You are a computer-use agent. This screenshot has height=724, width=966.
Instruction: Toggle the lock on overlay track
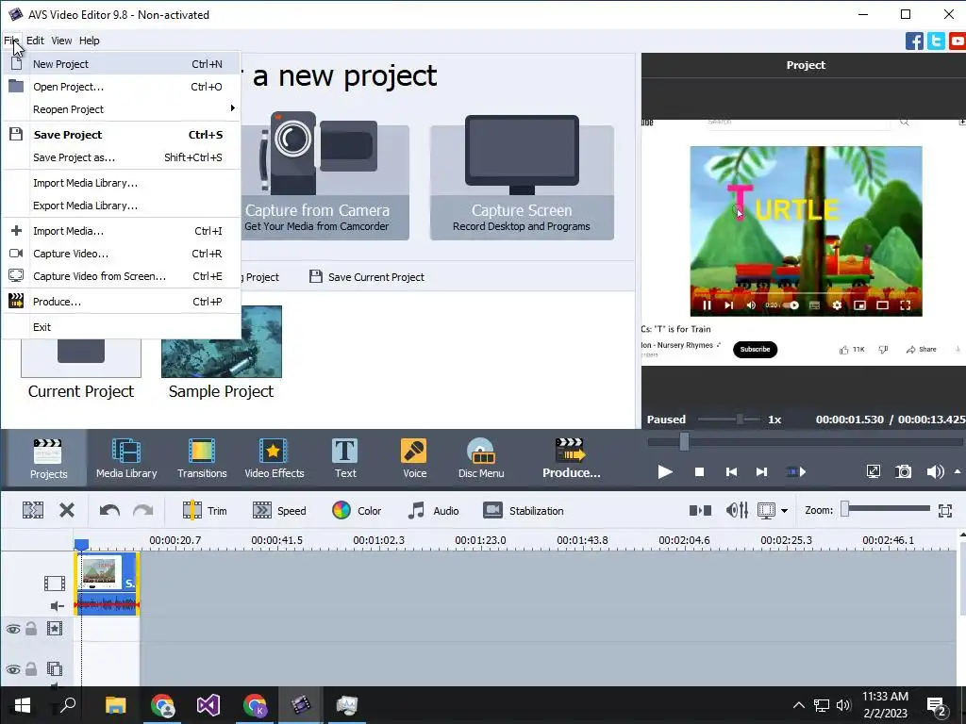tap(31, 668)
